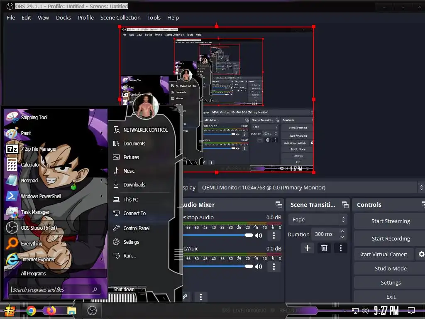Expand Internet Explorer submenu arrow
Image resolution: width=425 pixels, height=319 pixels.
coord(102,259)
